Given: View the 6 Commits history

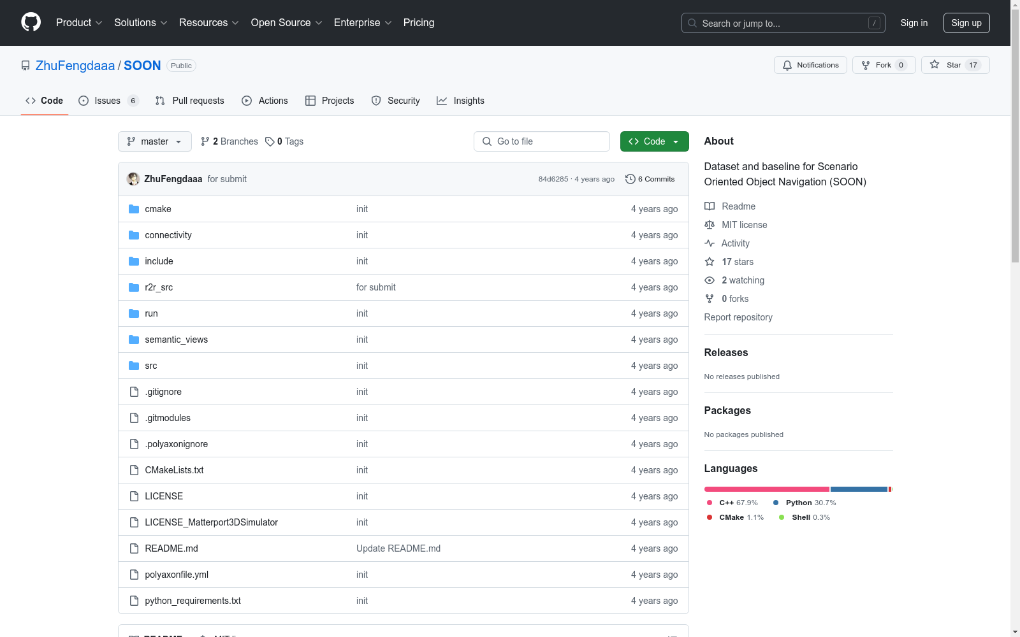Looking at the screenshot, I should coord(650,179).
